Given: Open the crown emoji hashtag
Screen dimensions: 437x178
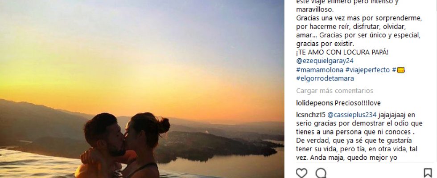Looking at the screenshot, I should click(x=398, y=70).
